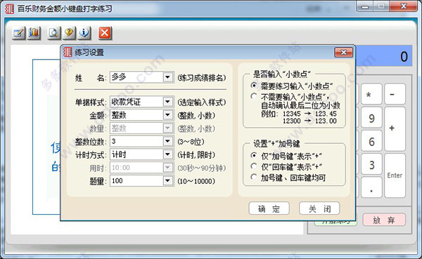Click the asterisk key on keypad

tap(371, 94)
